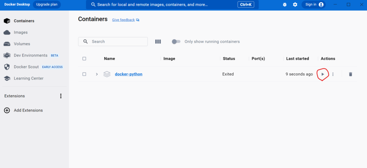Viewport: 367px width, 168px height.
Task: Maximize the Docker Desktop window
Action: tap(348, 4)
